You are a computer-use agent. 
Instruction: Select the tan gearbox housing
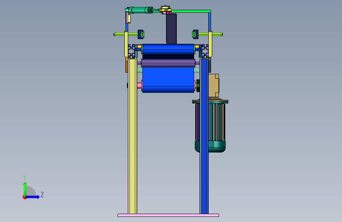tap(214, 86)
